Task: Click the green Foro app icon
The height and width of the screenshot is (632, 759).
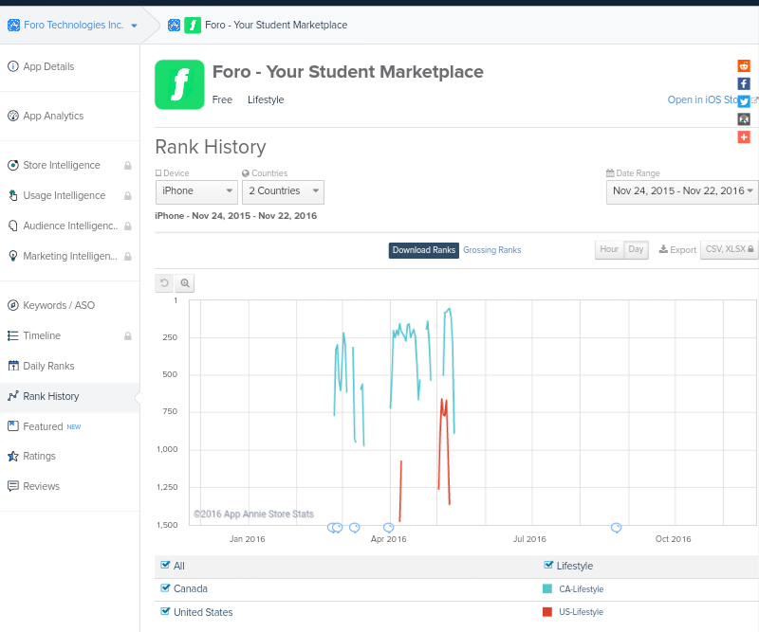Action: [x=179, y=85]
